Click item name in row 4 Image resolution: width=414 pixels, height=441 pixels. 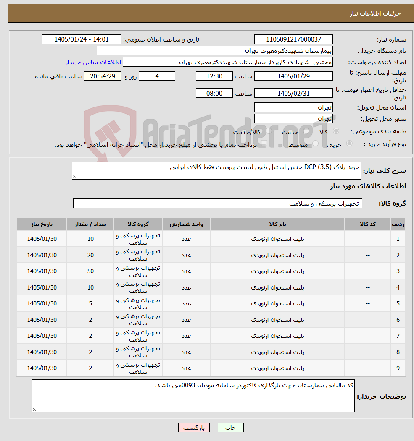pyautogui.click(x=277, y=288)
